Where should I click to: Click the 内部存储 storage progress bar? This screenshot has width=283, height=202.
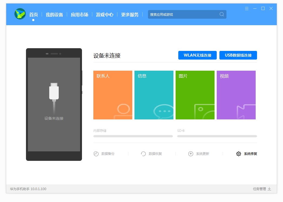point(133,136)
